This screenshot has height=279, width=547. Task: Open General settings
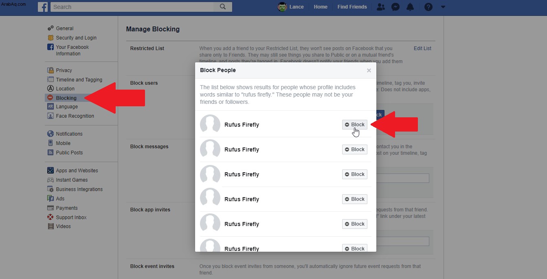coord(65,29)
